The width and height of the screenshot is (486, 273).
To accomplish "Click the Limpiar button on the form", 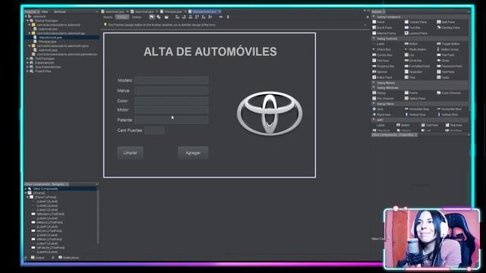I will (130, 153).
